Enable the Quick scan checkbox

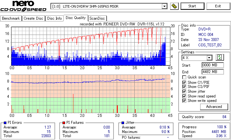click(184, 77)
